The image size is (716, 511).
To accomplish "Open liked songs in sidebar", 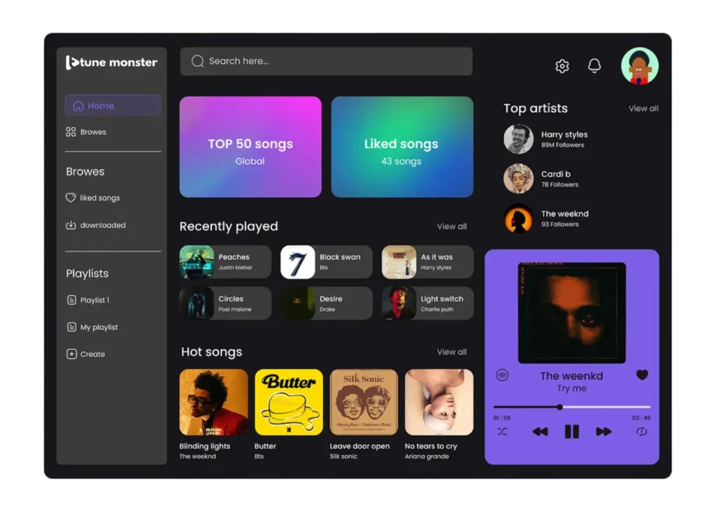I will click(x=93, y=198).
